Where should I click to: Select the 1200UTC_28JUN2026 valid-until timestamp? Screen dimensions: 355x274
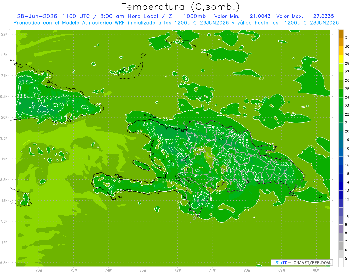312,23
